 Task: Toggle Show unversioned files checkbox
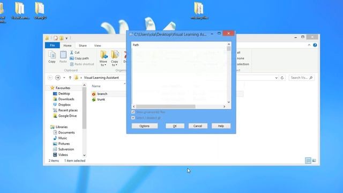pyautogui.click(x=133, y=112)
